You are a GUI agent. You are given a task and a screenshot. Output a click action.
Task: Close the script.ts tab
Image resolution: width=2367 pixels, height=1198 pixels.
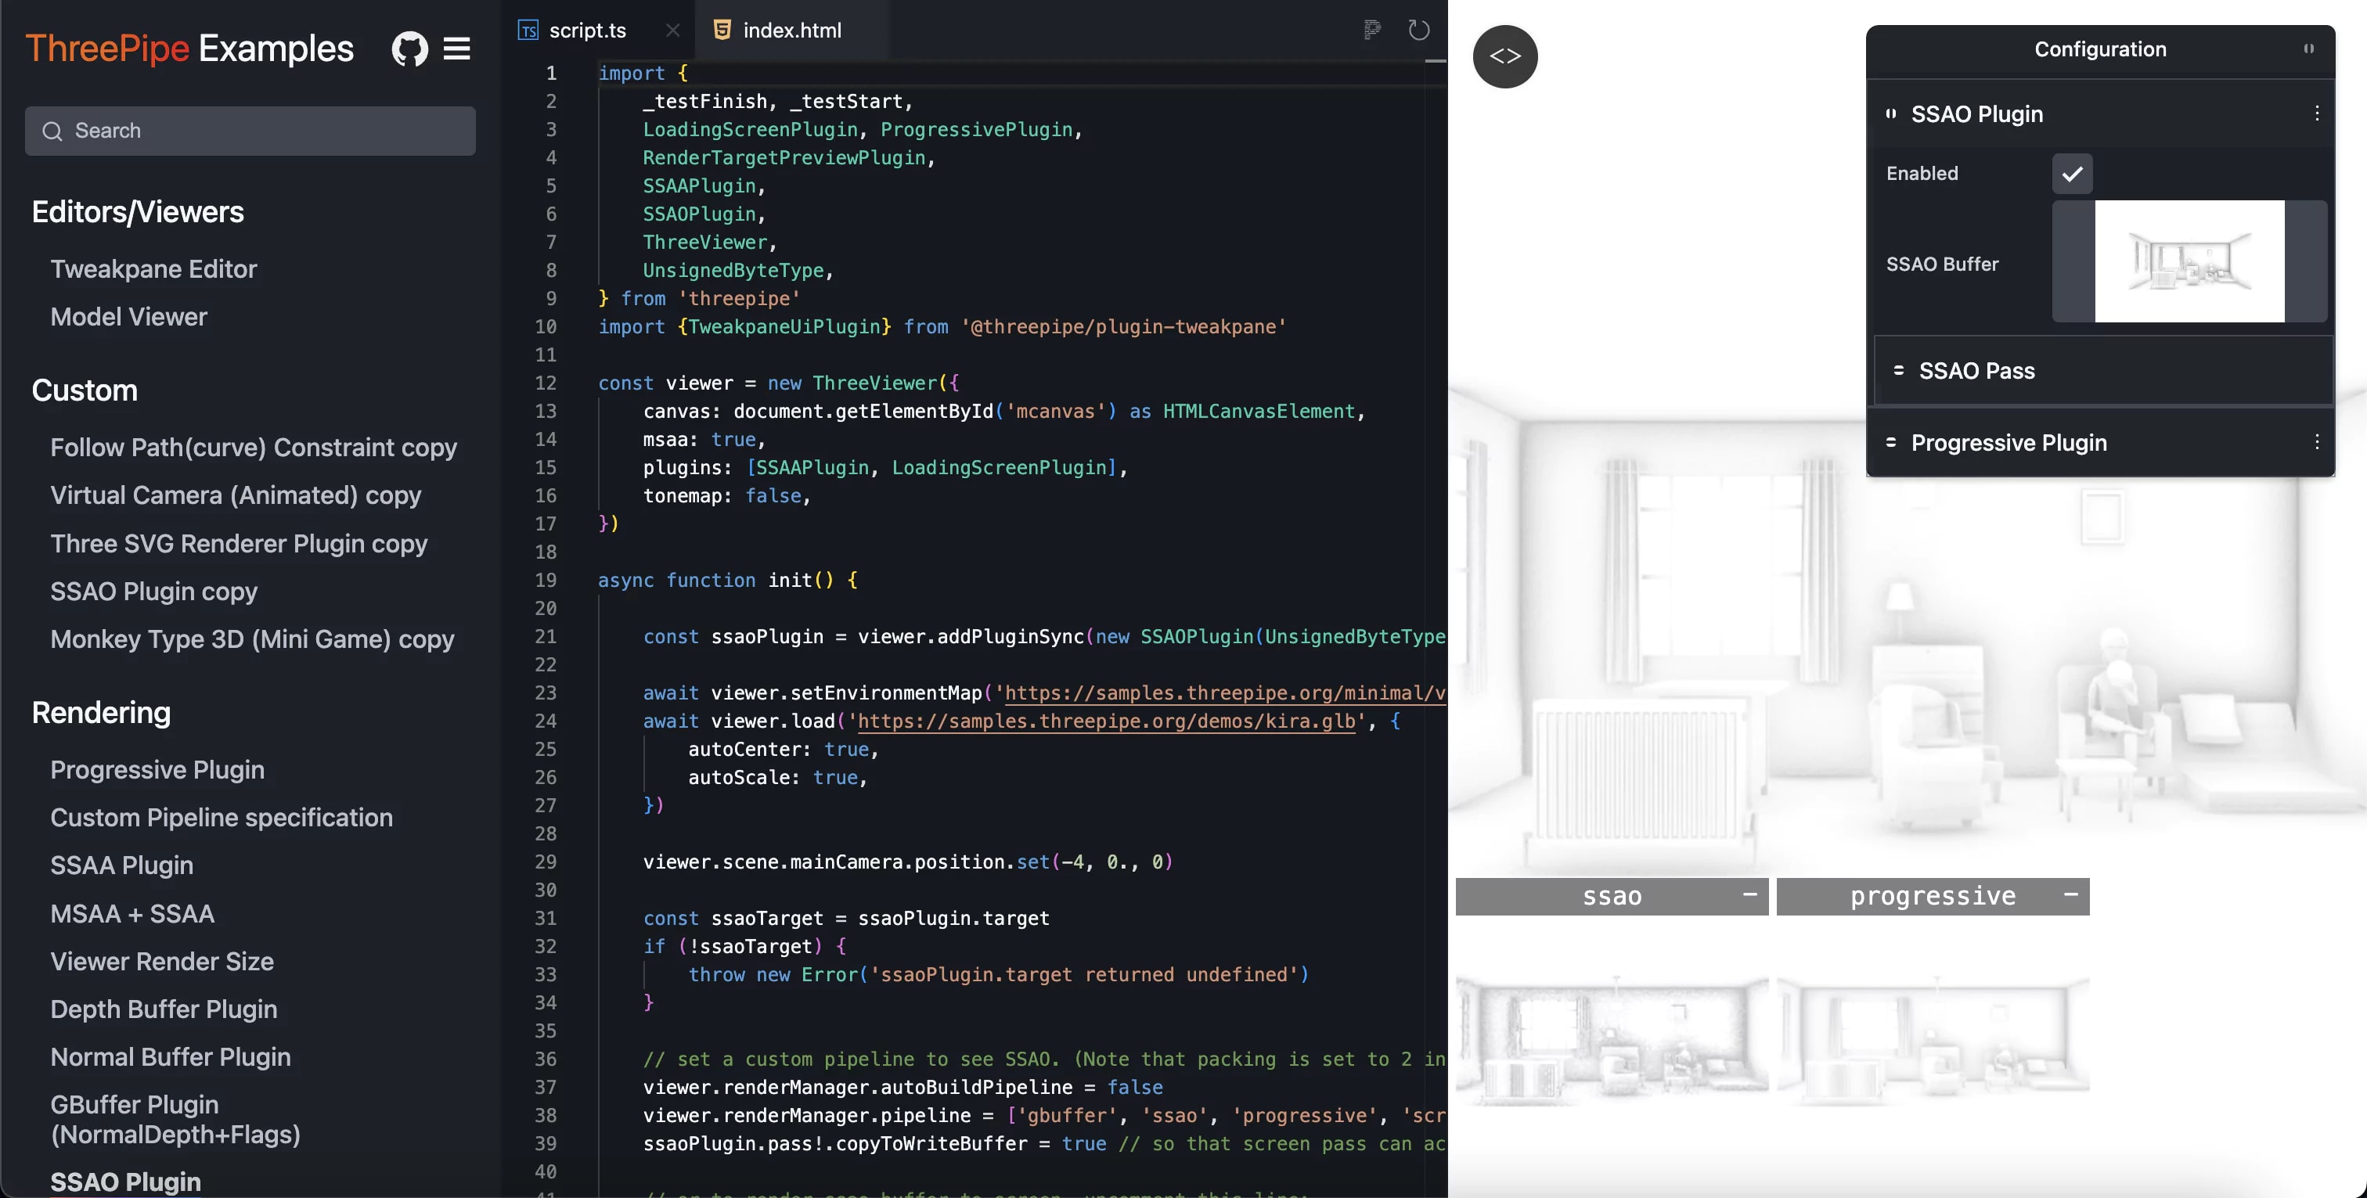click(672, 31)
